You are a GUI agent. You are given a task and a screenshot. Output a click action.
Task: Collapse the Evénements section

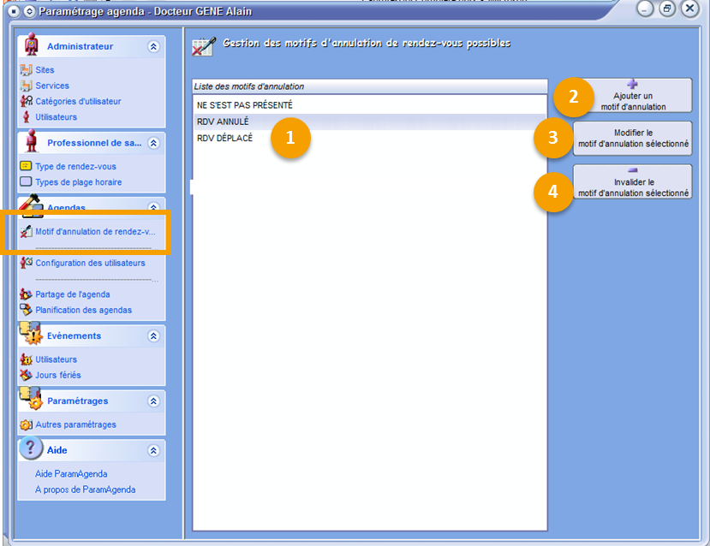153,336
